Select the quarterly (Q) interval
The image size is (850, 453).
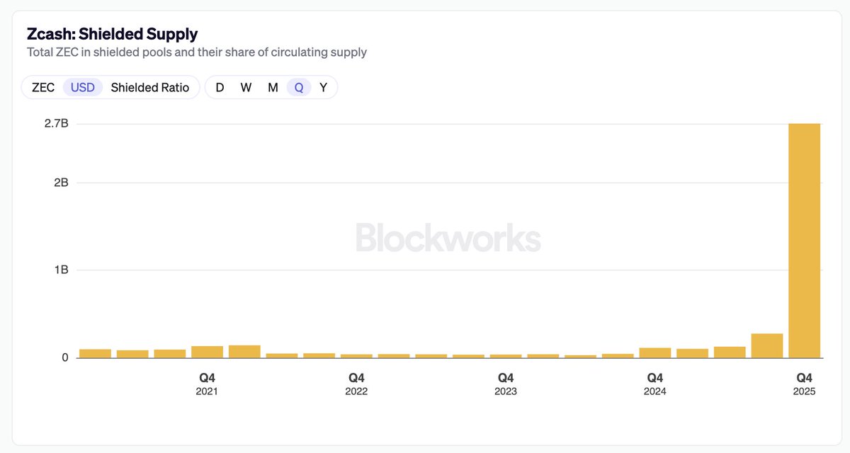(299, 88)
